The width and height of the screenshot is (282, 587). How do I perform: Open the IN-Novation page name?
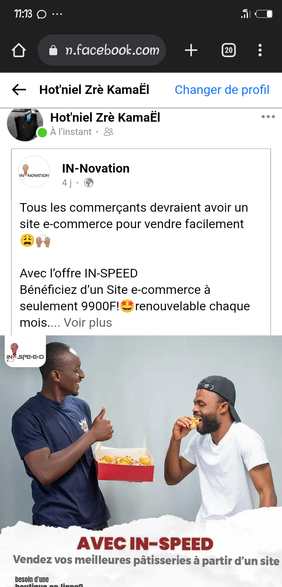(x=96, y=169)
